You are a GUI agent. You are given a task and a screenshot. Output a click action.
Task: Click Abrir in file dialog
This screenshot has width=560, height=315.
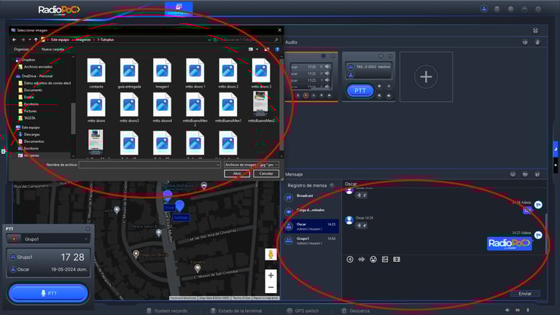[x=237, y=174]
